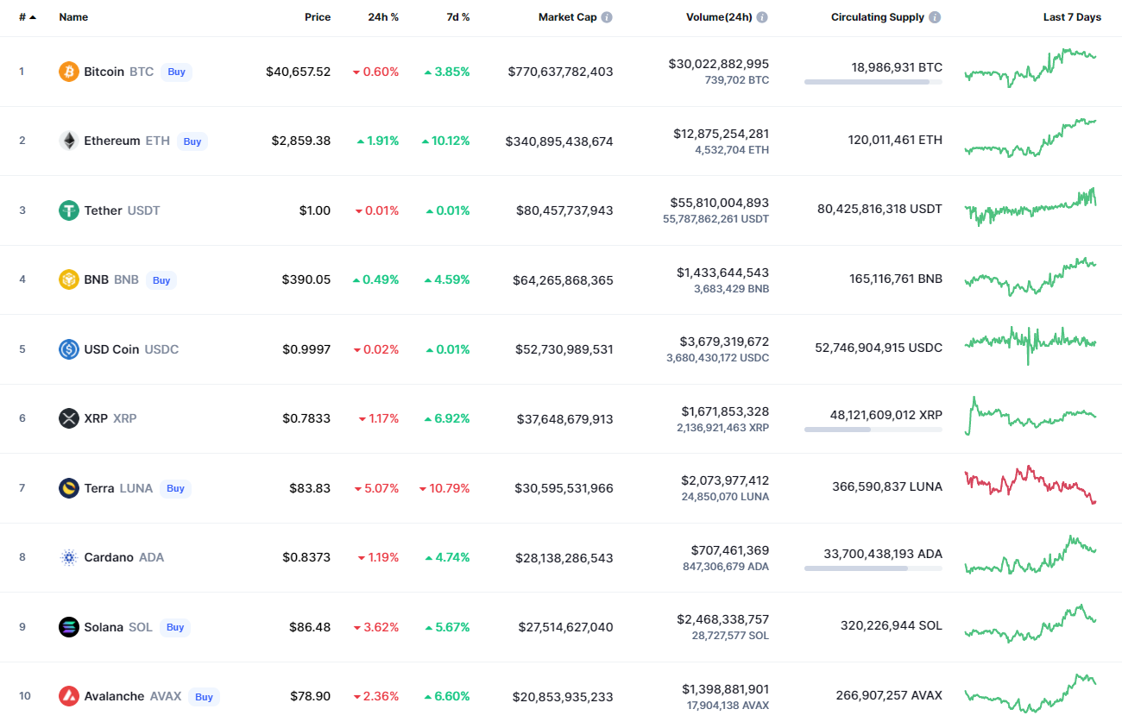Click Cardano circulating supply progress bar
This screenshot has width=1122, height=728.
click(873, 568)
